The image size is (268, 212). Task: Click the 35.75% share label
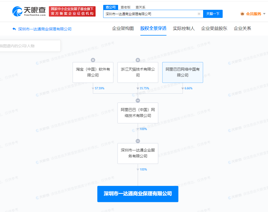pyautogui.click(x=144, y=88)
